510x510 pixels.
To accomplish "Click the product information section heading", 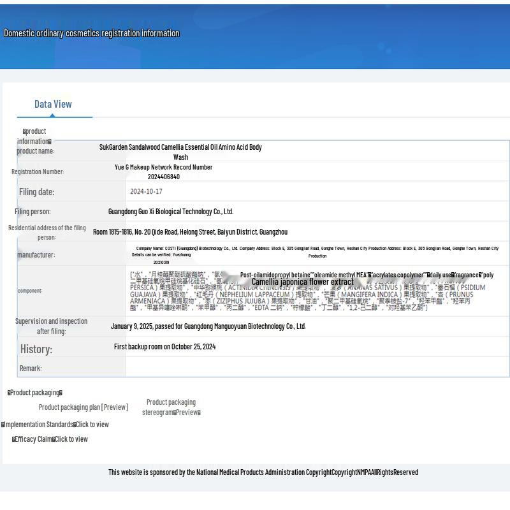I will pyautogui.click(x=34, y=136).
